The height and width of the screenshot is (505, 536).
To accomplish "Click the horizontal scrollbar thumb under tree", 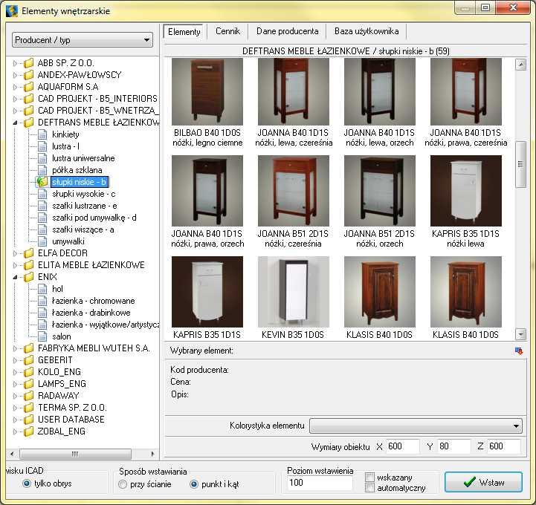I will pyautogui.click(x=75, y=454).
